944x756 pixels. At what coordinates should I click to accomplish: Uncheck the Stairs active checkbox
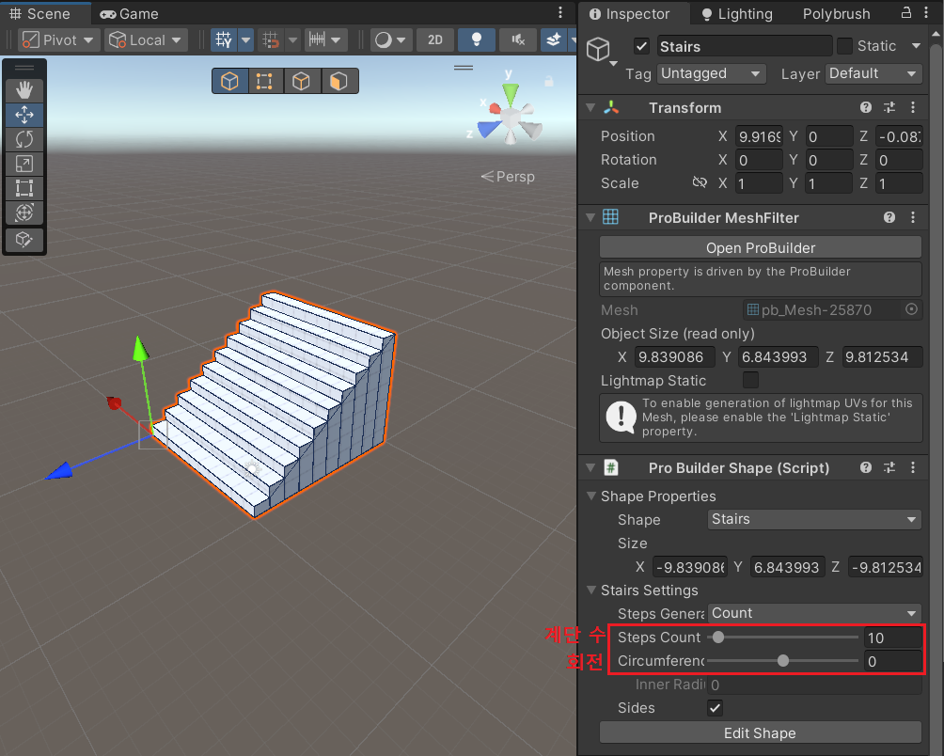(x=642, y=46)
